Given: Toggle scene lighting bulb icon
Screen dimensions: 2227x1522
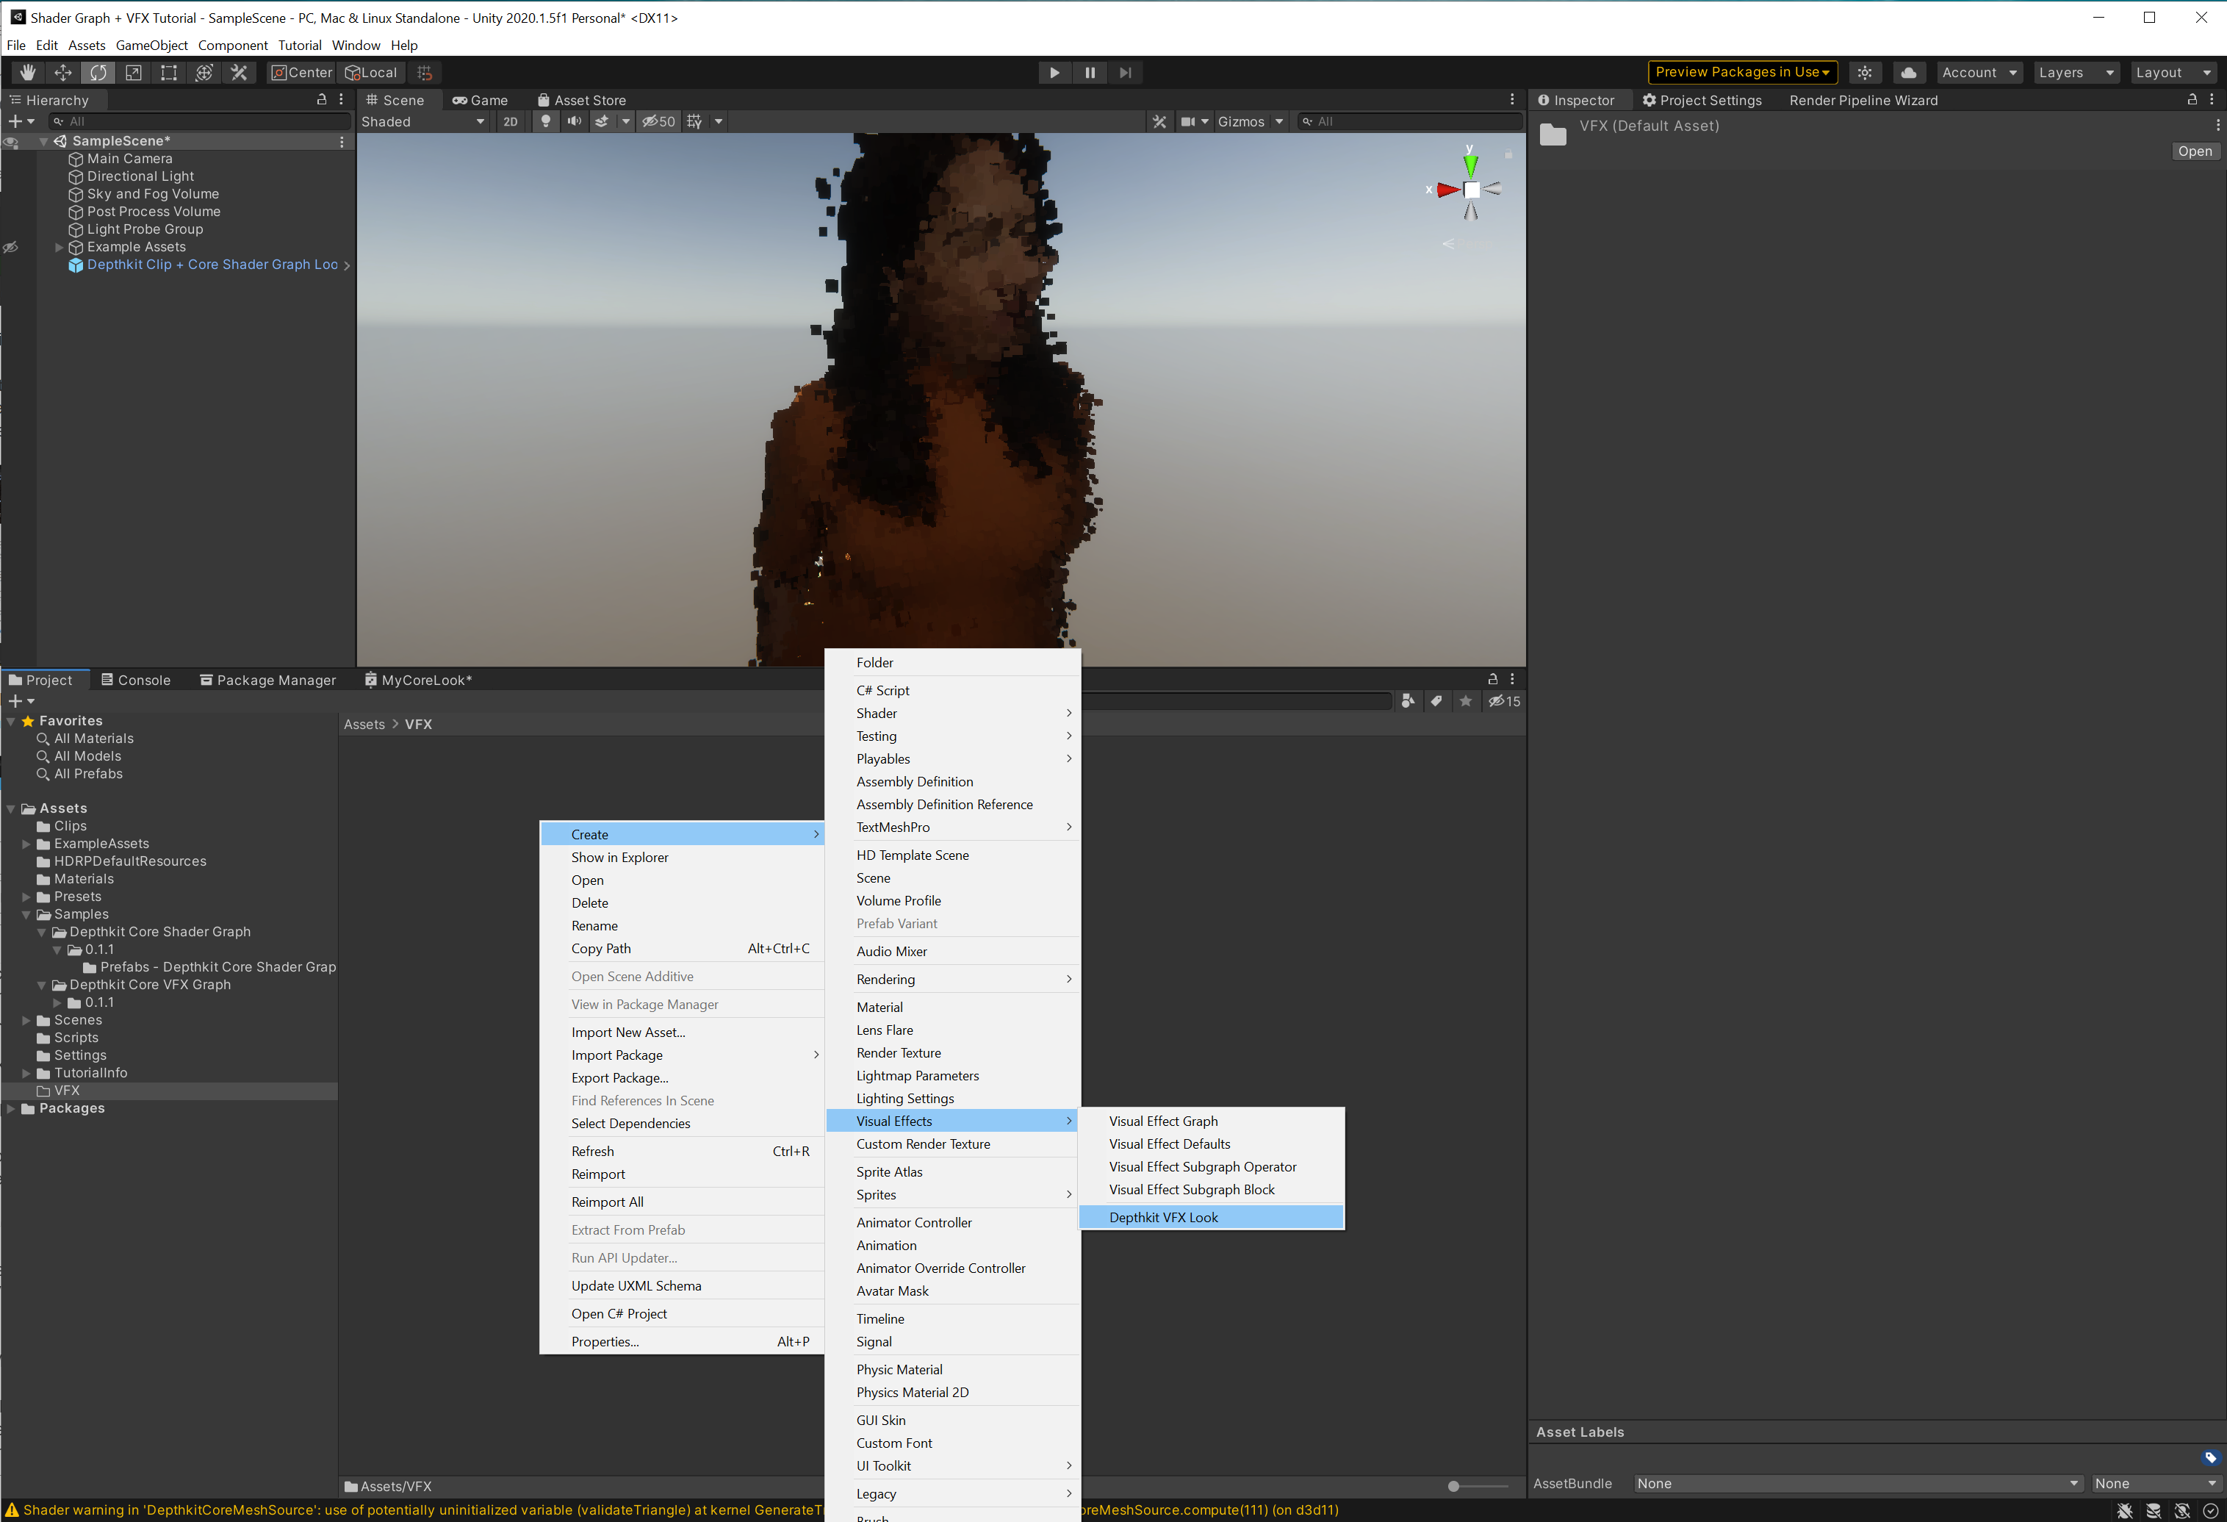Looking at the screenshot, I should click(545, 122).
